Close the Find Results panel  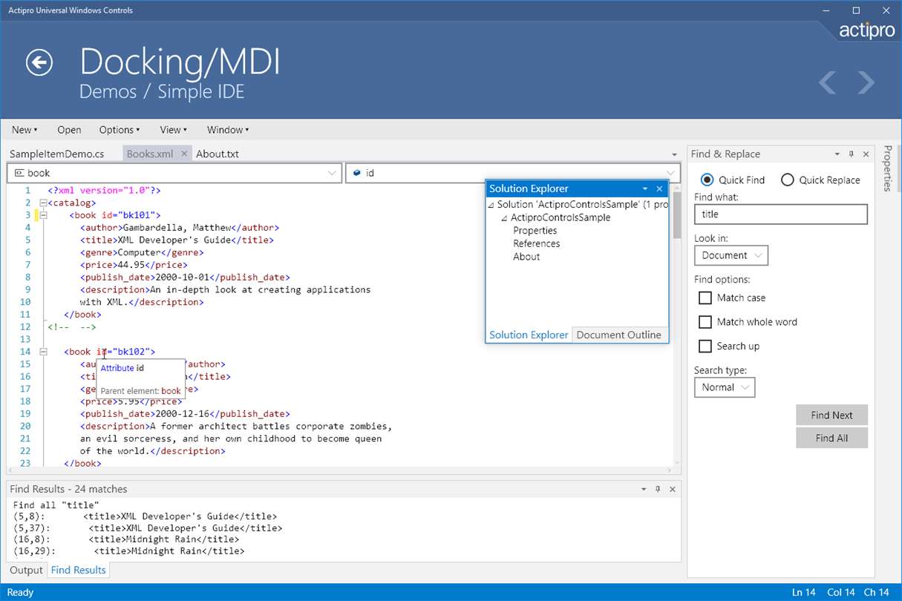point(673,490)
